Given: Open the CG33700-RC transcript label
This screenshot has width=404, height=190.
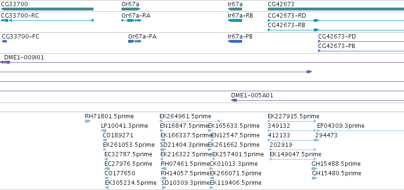Looking at the screenshot, I should tap(20, 16).
